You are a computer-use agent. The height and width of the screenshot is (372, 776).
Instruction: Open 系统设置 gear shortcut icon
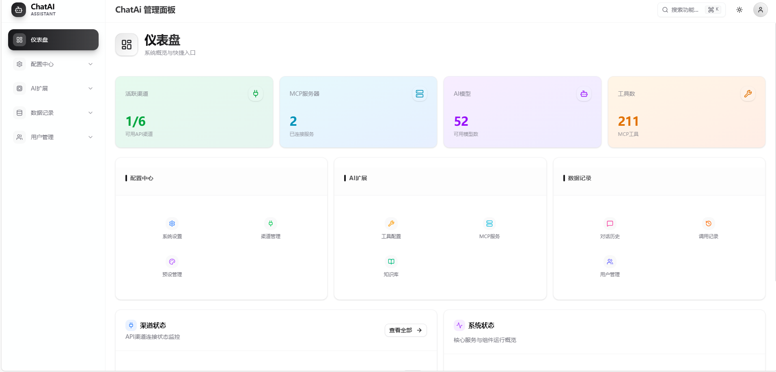click(172, 224)
